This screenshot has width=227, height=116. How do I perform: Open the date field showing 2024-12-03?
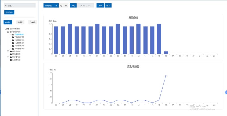point(85,5)
